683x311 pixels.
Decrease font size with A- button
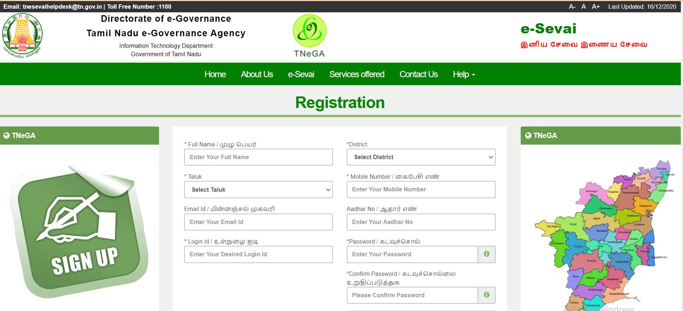(x=572, y=7)
